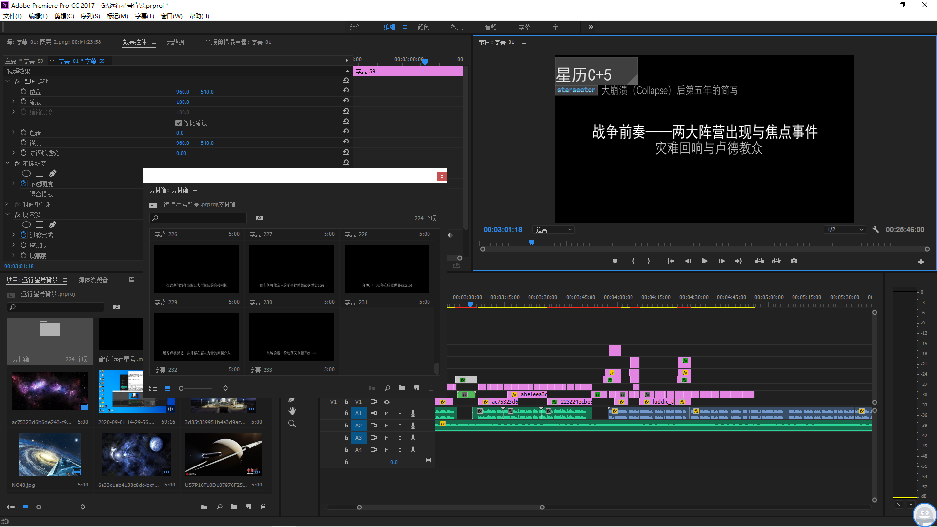Switch to 效果 workspace tab

coord(457,27)
